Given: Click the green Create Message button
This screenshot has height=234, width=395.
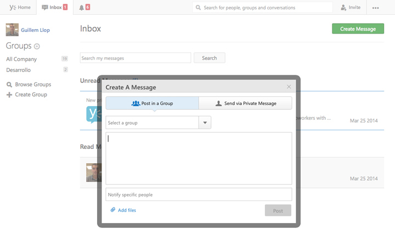Looking at the screenshot, I should coord(358,29).
